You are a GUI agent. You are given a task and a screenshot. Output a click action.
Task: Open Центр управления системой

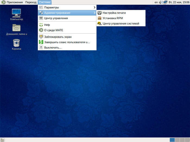point(121,24)
